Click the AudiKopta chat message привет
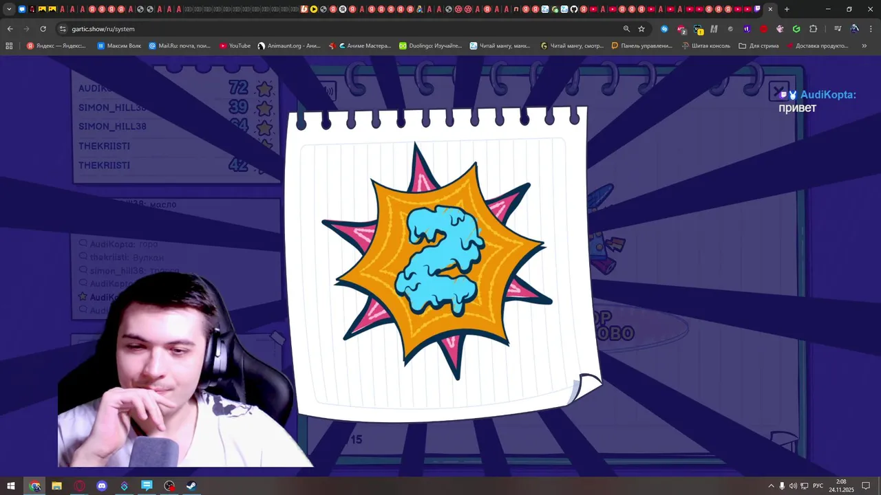Image resolution: width=881 pixels, height=495 pixels. coord(797,108)
